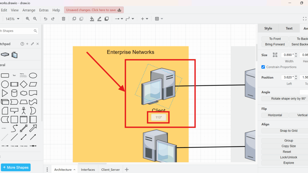Select the flat switch scratchpad shape
Image resolution: width=308 pixels, height=173 pixels.
5,55
